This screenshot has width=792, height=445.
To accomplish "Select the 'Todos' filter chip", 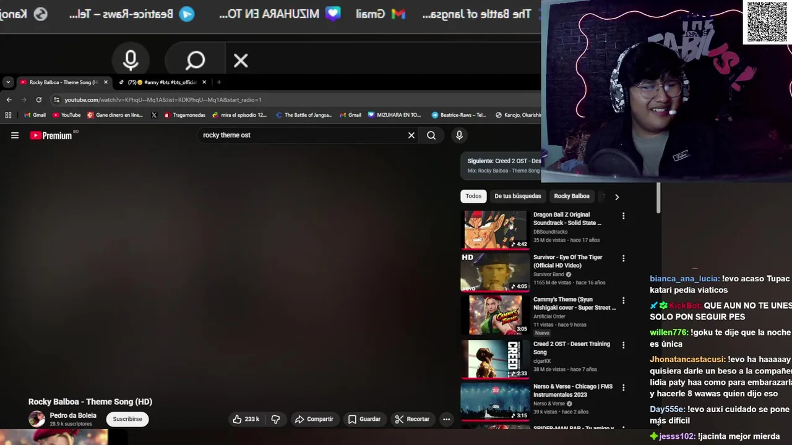I will pos(473,197).
